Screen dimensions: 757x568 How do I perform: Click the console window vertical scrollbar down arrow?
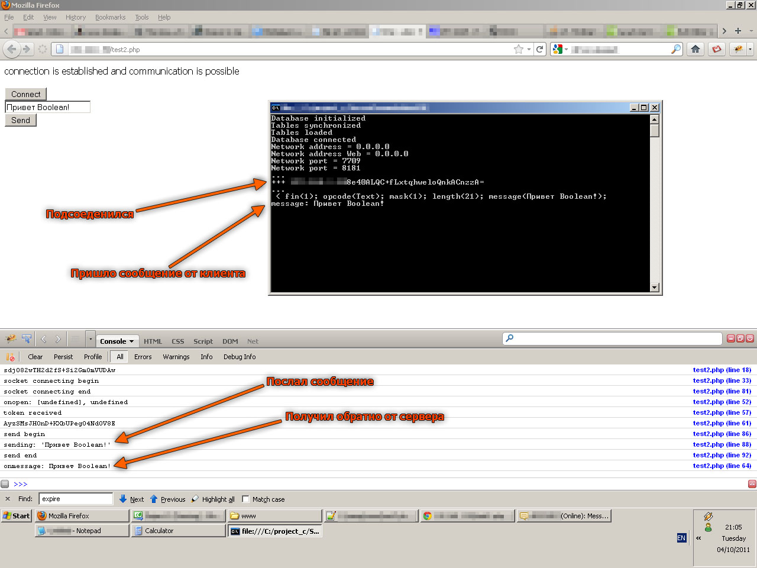(x=654, y=288)
